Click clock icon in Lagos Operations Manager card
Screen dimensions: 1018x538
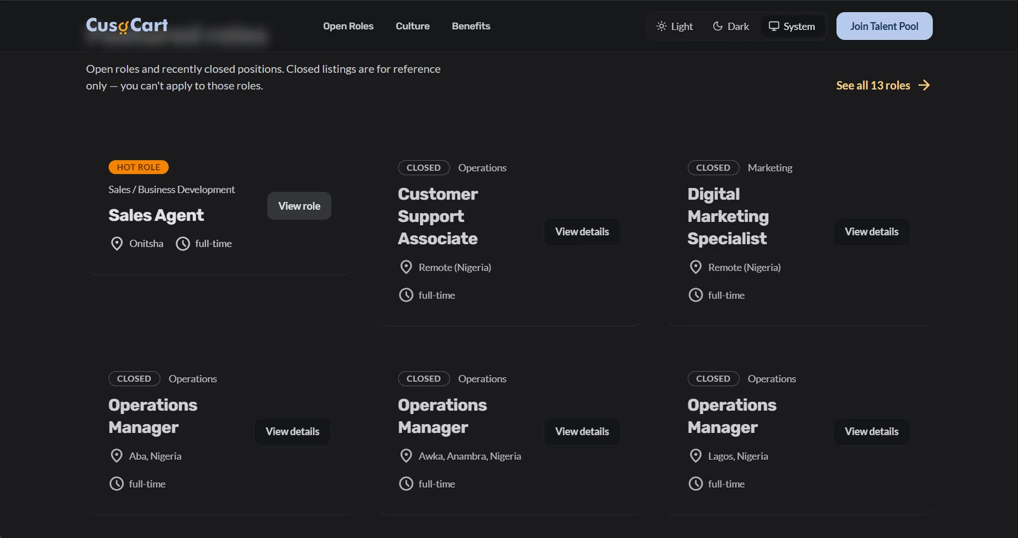point(695,484)
